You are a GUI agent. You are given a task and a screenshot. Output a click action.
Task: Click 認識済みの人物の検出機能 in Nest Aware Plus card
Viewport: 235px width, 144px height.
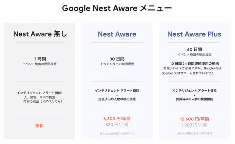click(194, 99)
